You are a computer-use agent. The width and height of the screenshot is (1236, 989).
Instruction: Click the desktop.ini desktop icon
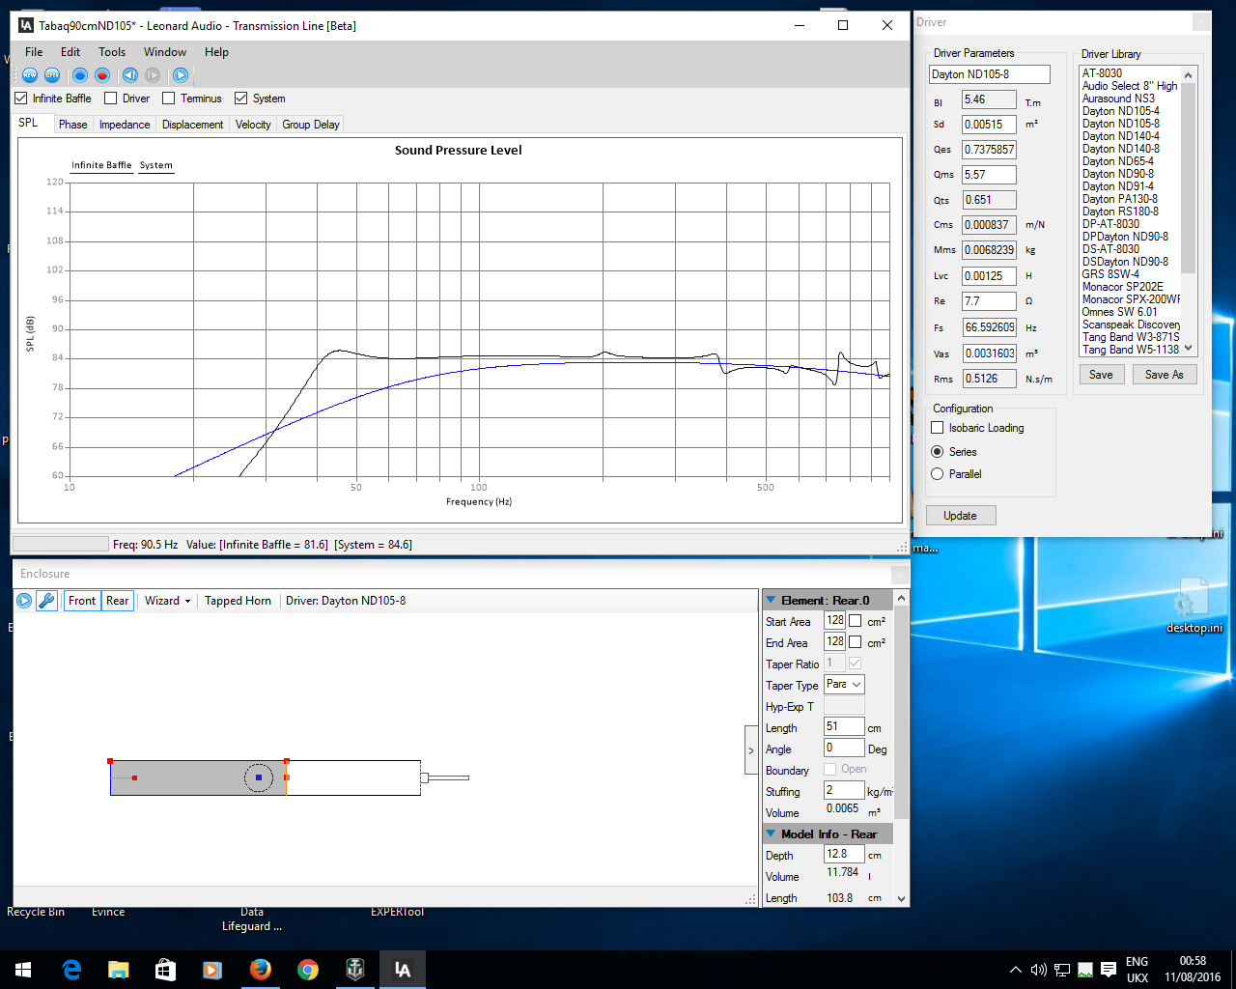pyautogui.click(x=1193, y=606)
